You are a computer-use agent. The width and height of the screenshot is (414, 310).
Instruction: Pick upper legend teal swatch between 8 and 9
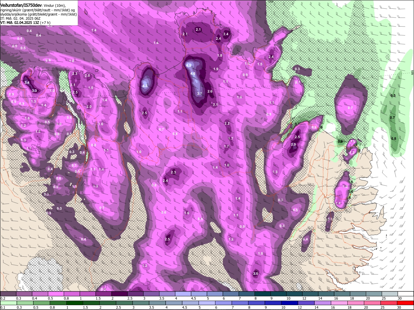[x=263, y=293]
